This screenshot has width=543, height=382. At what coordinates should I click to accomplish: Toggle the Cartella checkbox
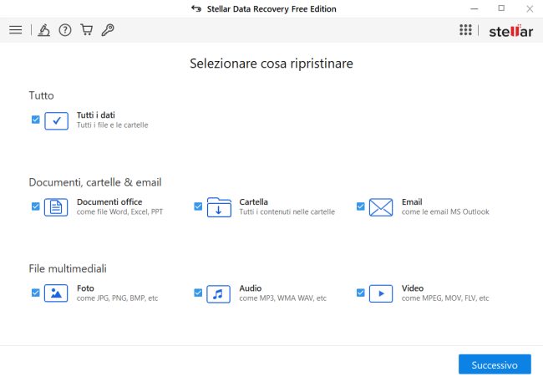pos(198,206)
